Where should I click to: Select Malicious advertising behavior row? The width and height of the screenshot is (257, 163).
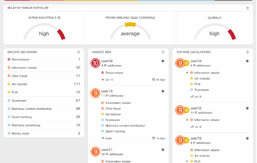point(44,125)
